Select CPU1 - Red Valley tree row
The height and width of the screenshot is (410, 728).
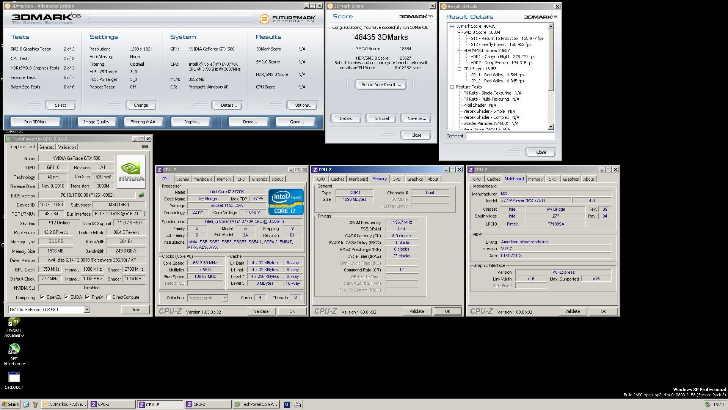click(x=497, y=75)
